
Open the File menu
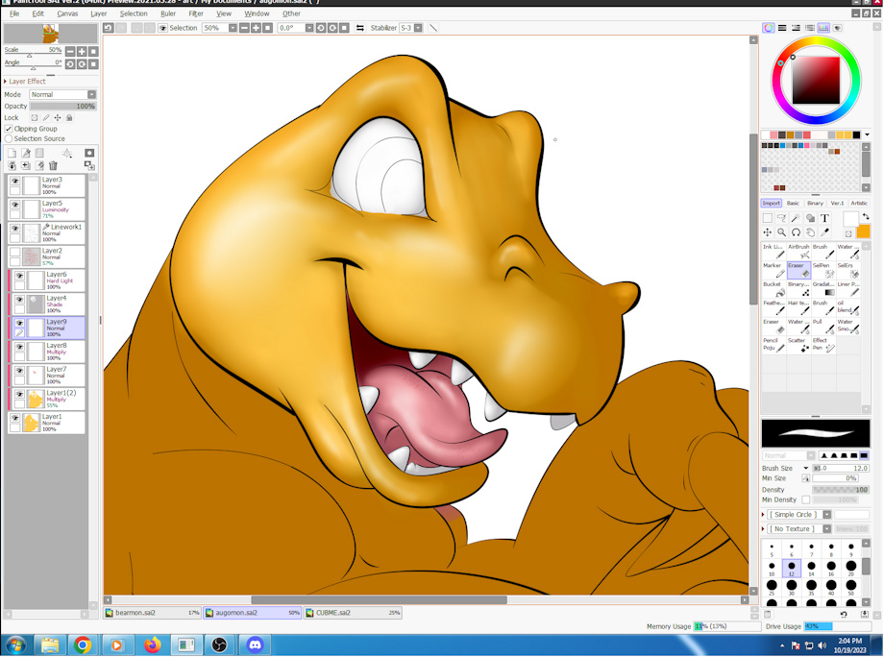click(x=14, y=13)
